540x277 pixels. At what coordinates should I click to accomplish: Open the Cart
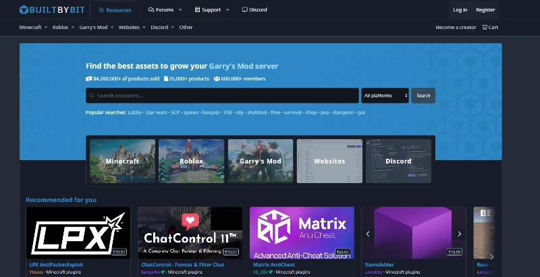490,27
